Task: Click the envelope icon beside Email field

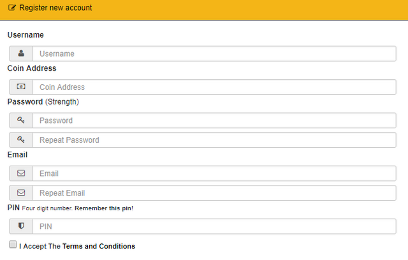Action: tap(21, 173)
